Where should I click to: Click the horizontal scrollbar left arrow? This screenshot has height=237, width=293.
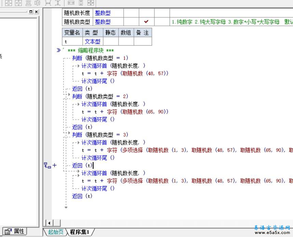[x=49, y=223]
